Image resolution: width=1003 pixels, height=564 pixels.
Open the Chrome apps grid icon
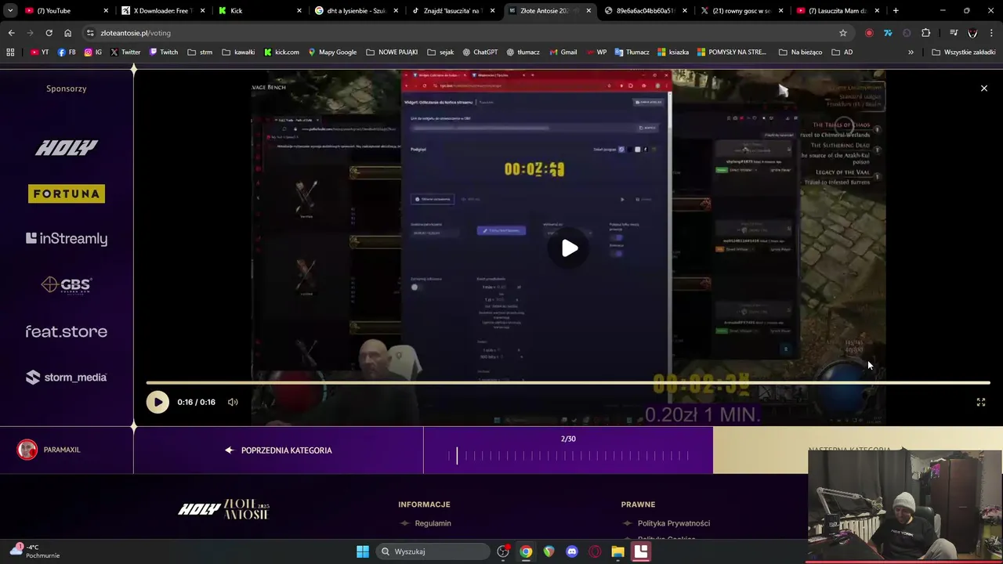10,52
